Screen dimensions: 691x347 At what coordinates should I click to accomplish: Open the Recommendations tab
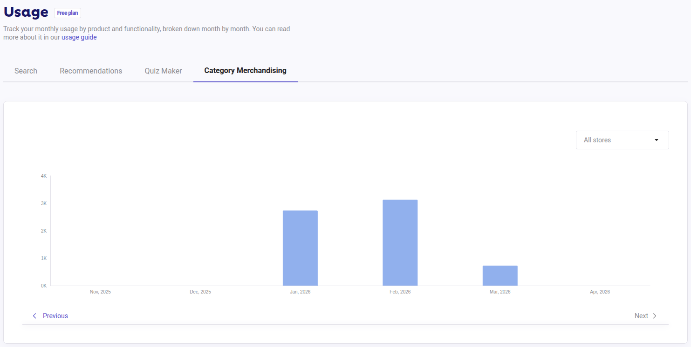click(x=91, y=71)
